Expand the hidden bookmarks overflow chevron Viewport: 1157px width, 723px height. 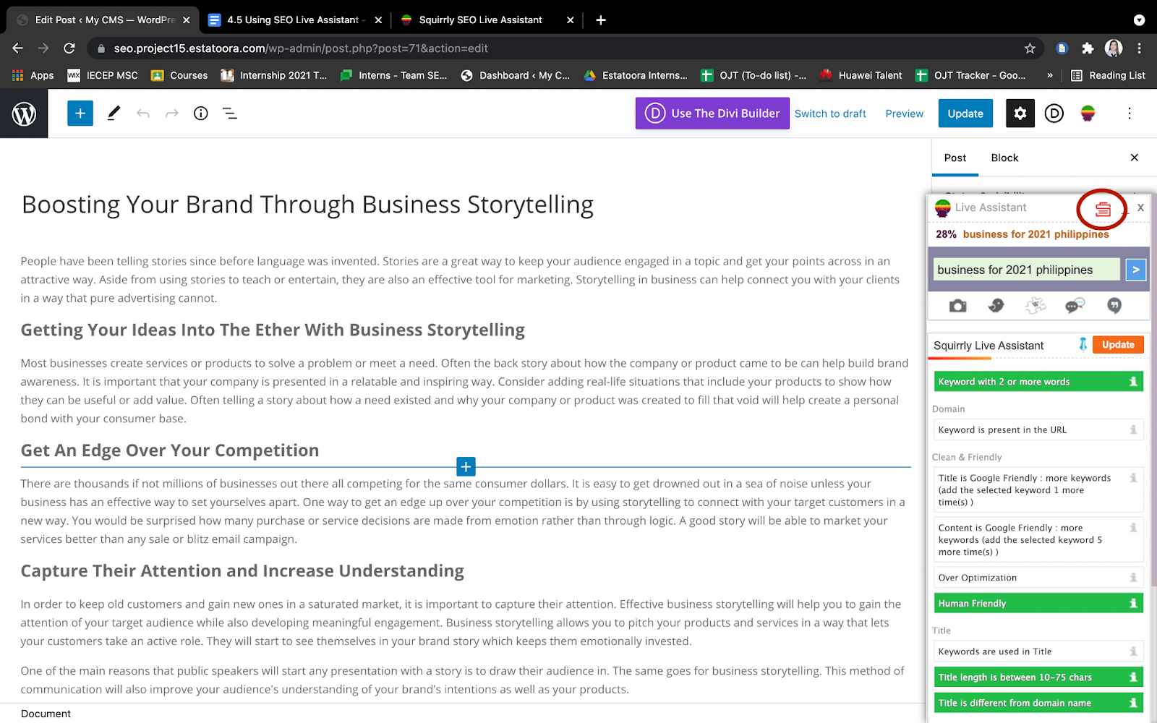pos(1050,75)
